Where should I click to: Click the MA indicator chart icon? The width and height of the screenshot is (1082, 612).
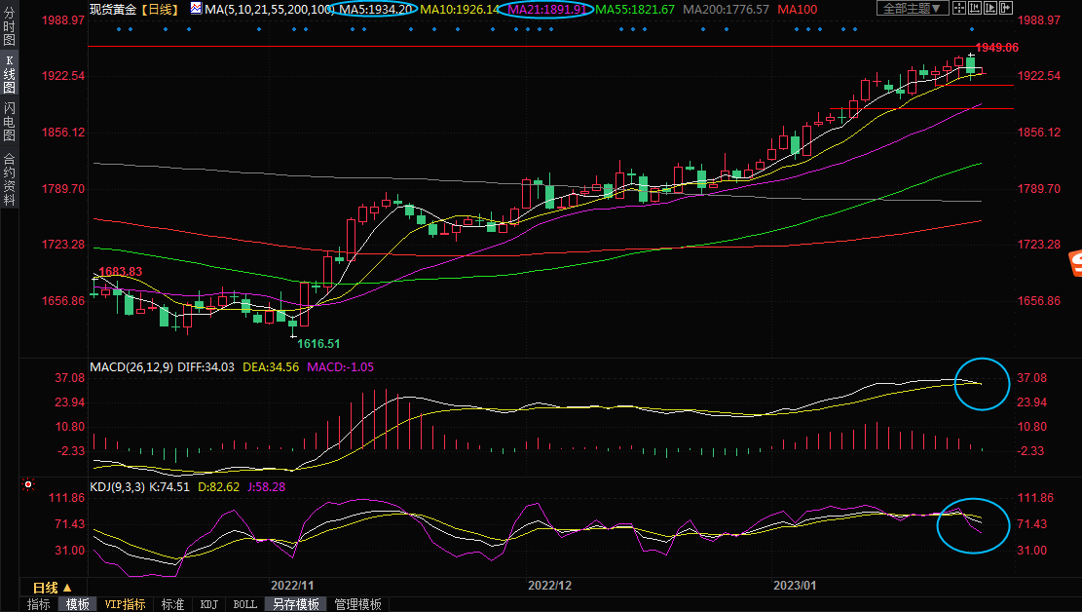(196, 9)
